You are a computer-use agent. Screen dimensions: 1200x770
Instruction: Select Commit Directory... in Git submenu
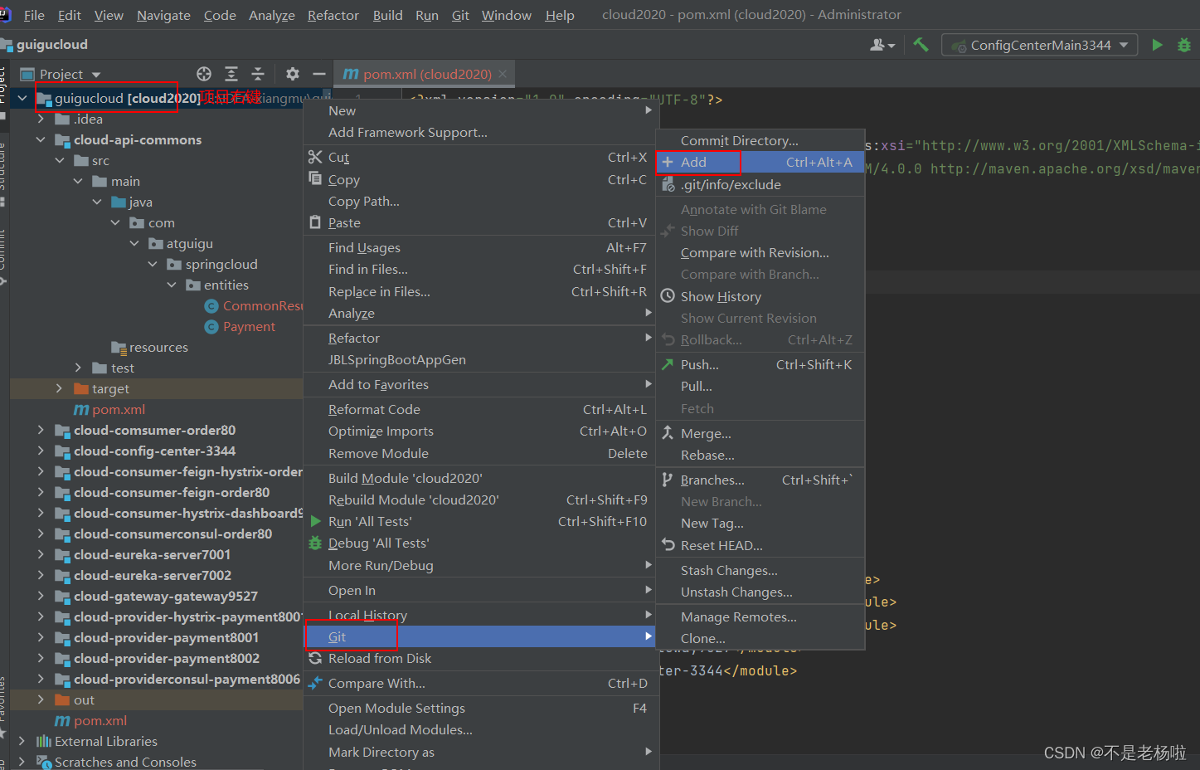pos(760,140)
